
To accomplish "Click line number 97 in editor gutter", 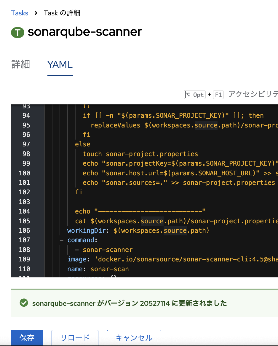I will click(x=26, y=144).
